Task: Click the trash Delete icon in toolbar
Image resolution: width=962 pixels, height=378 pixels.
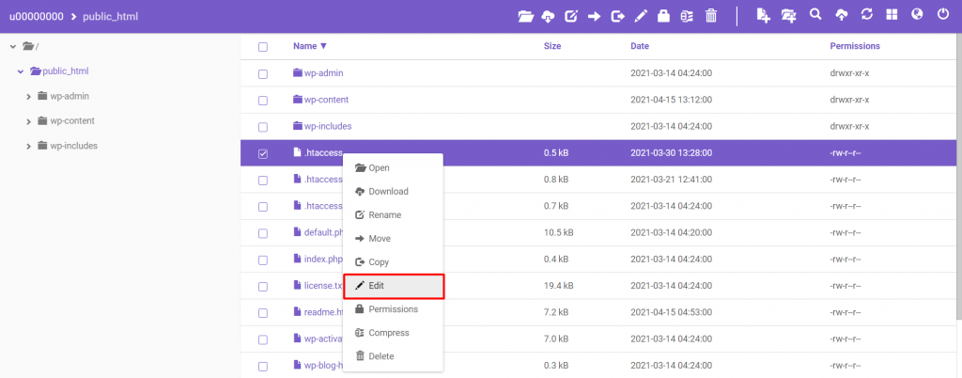Action: (x=711, y=16)
